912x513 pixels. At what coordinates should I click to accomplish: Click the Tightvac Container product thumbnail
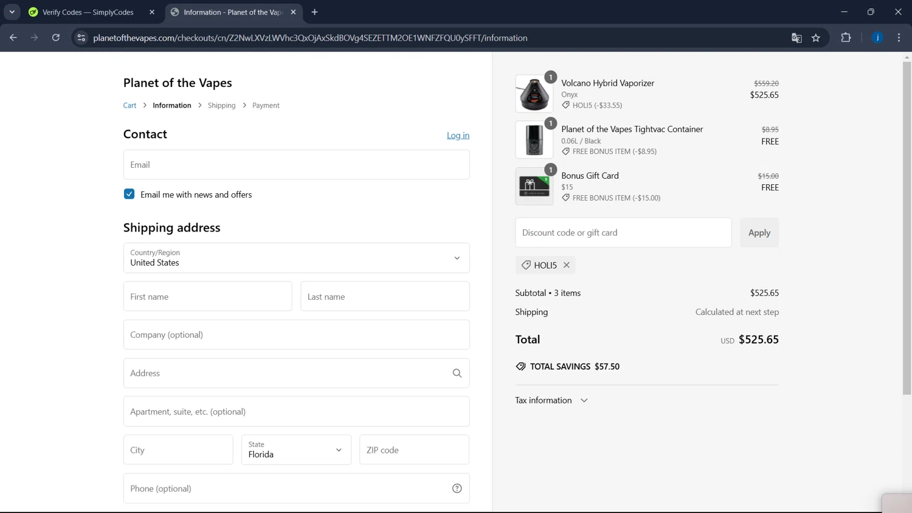pyautogui.click(x=534, y=140)
